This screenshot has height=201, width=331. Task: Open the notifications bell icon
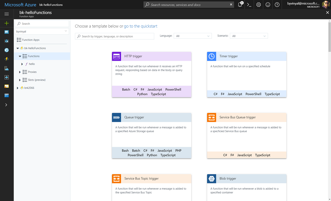(240, 5)
